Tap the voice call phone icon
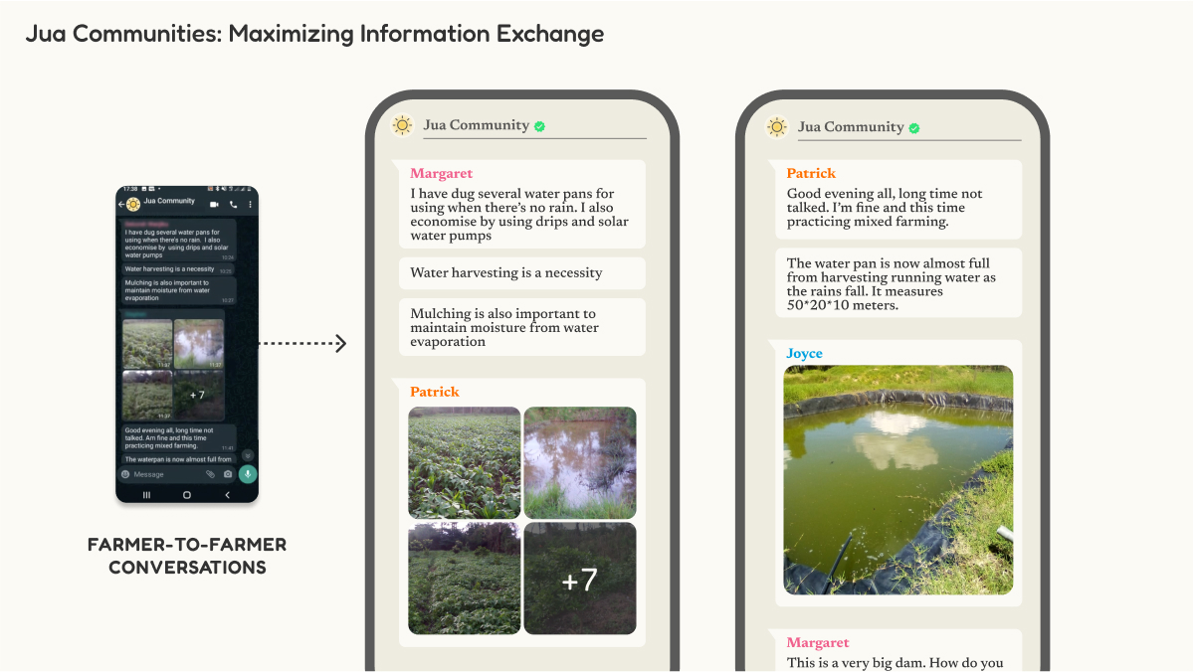The width and height of the screenshot is (1194, 672). (x=233, y=205)
